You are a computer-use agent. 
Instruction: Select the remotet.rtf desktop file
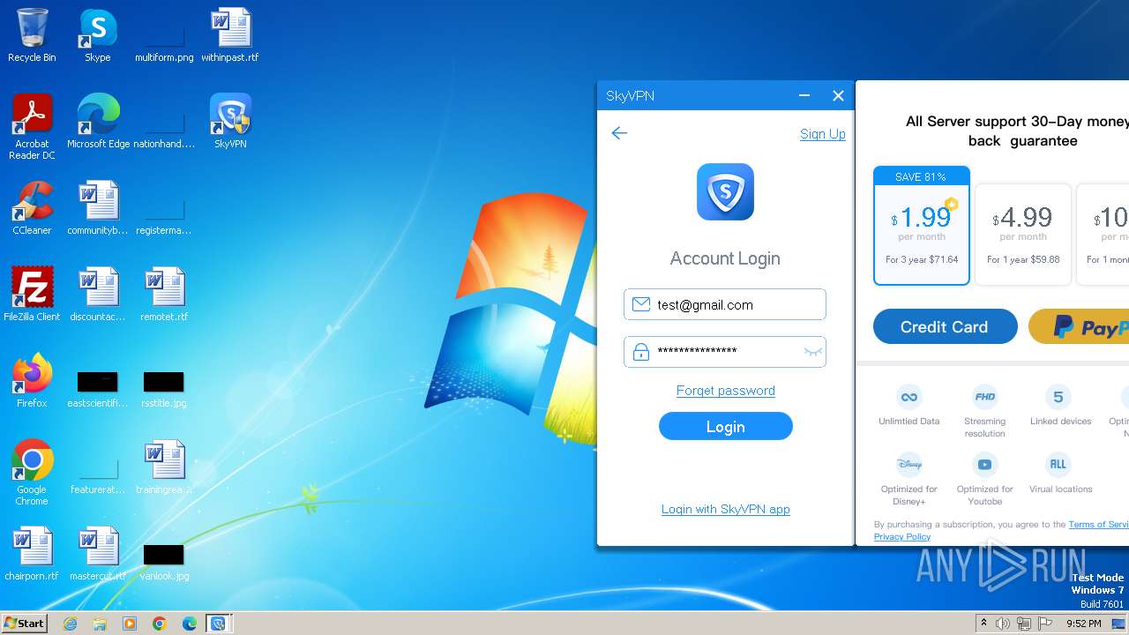(x=164, y=295)
